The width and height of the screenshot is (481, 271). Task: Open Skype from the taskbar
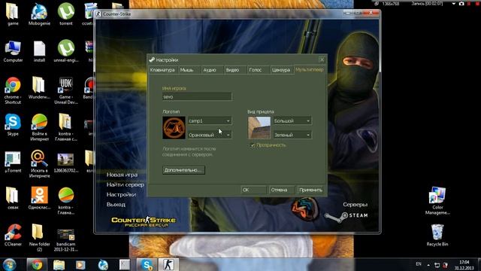tap(147, 265)
